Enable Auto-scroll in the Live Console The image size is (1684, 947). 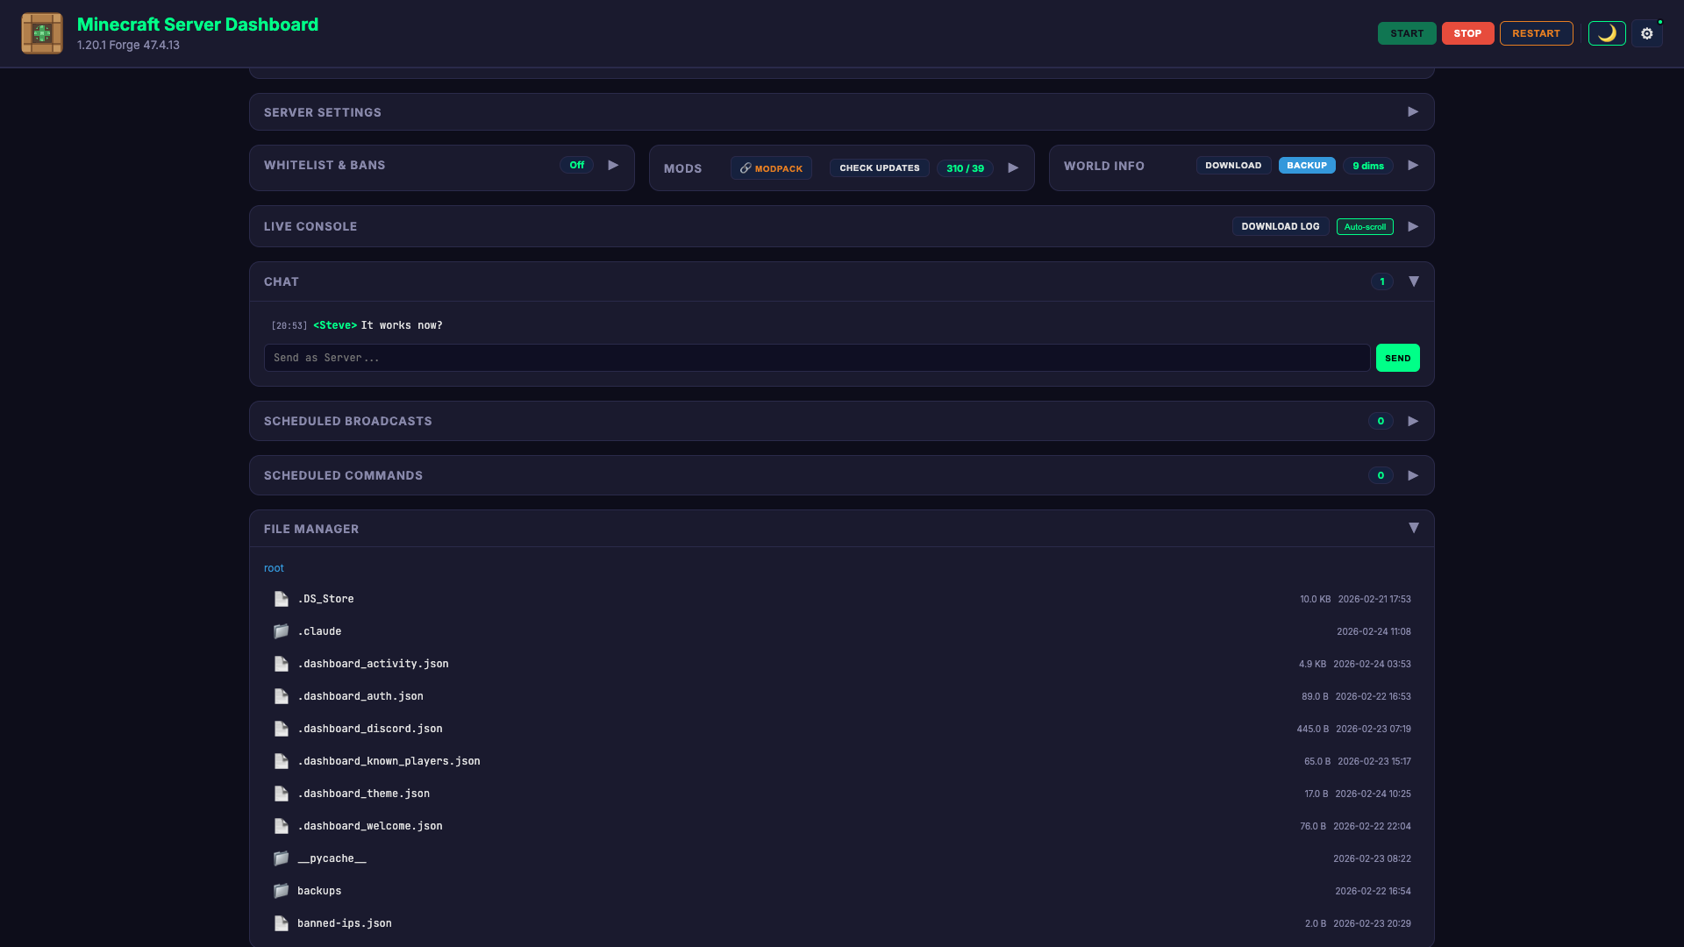1365,226
